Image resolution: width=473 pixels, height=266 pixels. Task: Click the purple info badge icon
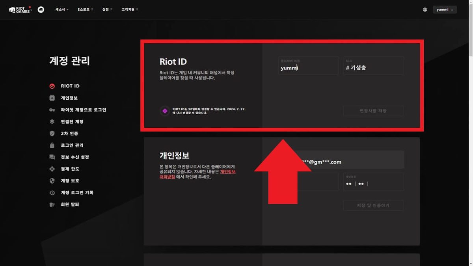165,111
